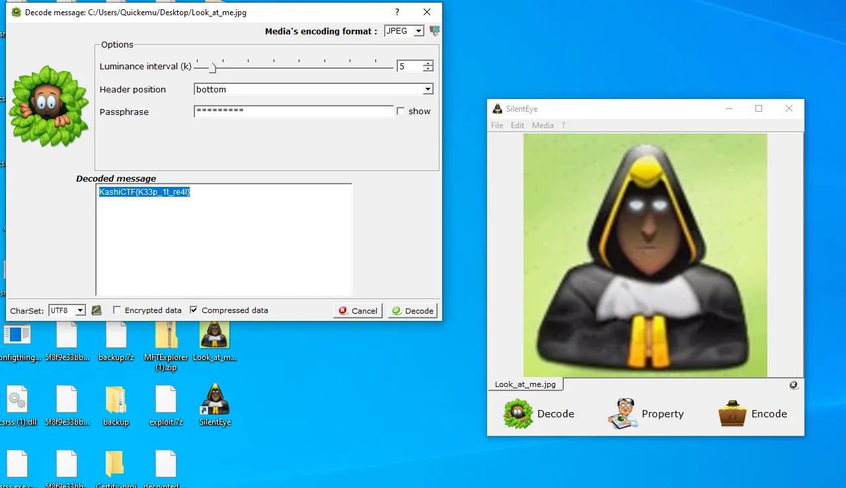The width and height of the screenshot is (846, 488).
Task: Open the SilentEye desktop shortcut
Action: tap(215, 400)
